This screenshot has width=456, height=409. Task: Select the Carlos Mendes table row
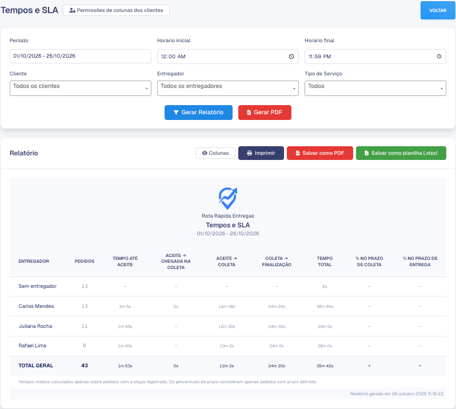(x=228, y=306)
